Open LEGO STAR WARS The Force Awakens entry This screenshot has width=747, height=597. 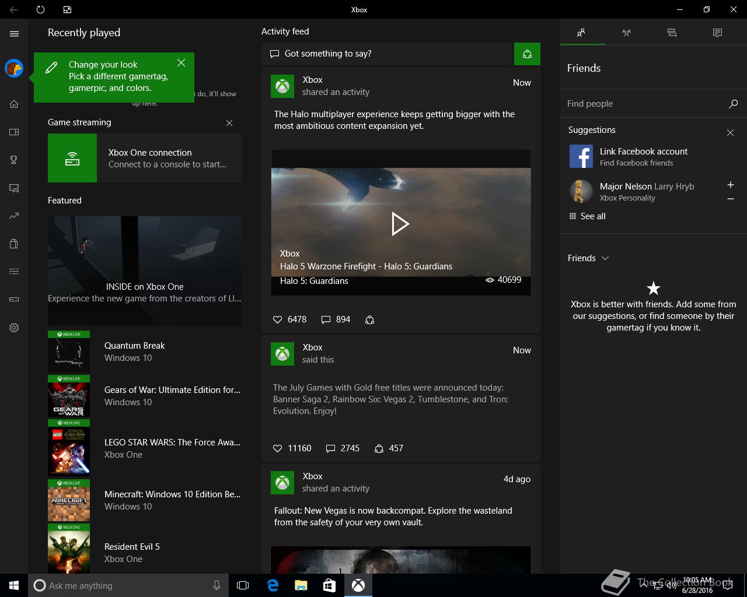click(145, 448)
